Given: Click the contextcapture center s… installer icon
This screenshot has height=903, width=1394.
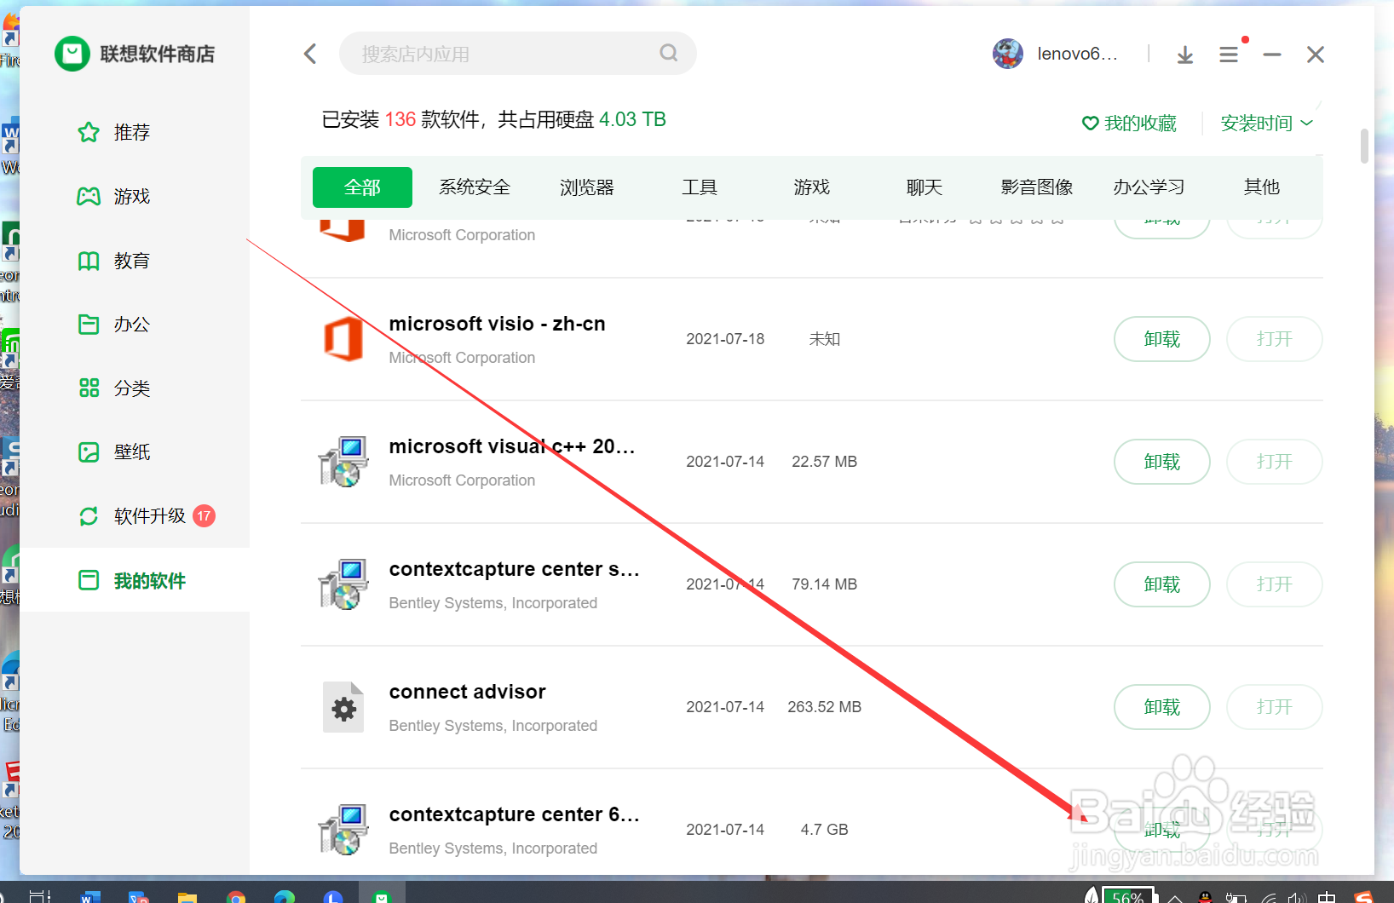Looking at the screenshot, I should [x=343, y=584].
